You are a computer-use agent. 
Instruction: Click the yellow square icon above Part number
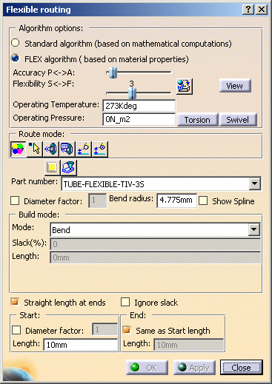[52, 167]
